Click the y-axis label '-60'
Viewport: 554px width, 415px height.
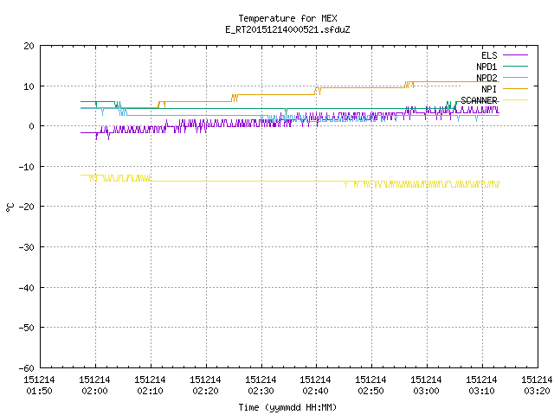pyautogui.click(x=27, y=368)
